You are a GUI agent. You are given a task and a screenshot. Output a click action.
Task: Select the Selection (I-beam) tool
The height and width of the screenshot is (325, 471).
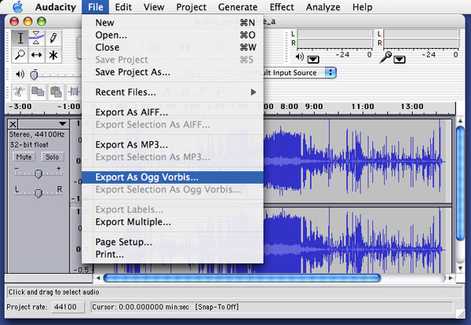tap(20, 38)
